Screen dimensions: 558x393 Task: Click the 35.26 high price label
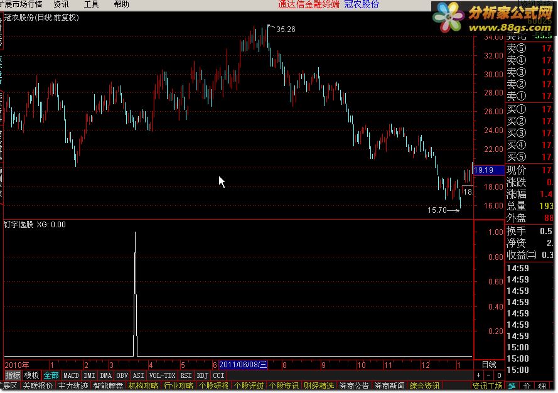[286, 30]
